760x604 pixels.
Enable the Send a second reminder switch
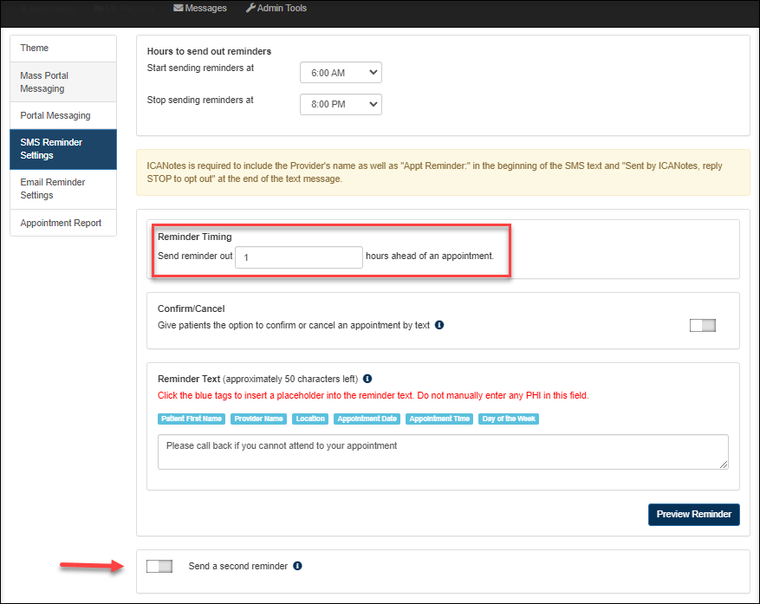[x=159, y=566]
